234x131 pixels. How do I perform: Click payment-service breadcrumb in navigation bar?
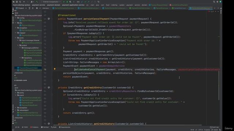(38, 5)
